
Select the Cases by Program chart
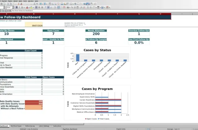tap(97, 103)
